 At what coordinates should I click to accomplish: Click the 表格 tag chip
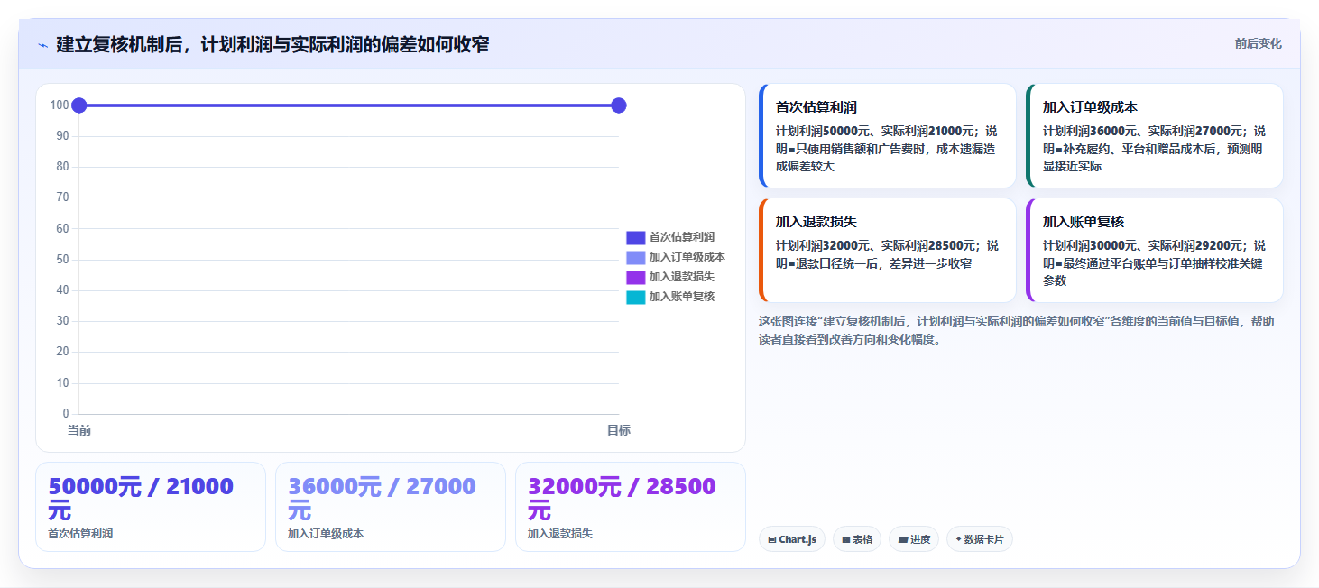pos(857,539)
